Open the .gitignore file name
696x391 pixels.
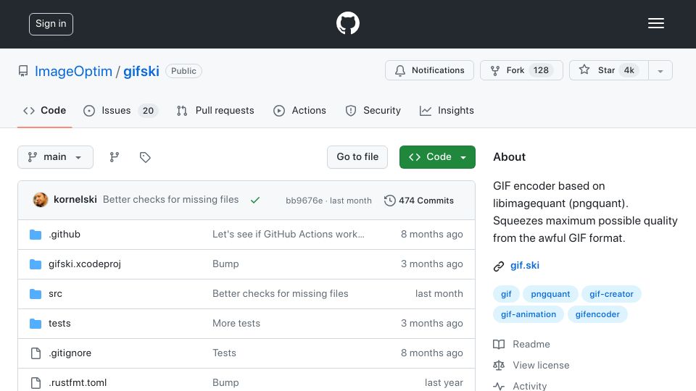(x=70, y=353)
